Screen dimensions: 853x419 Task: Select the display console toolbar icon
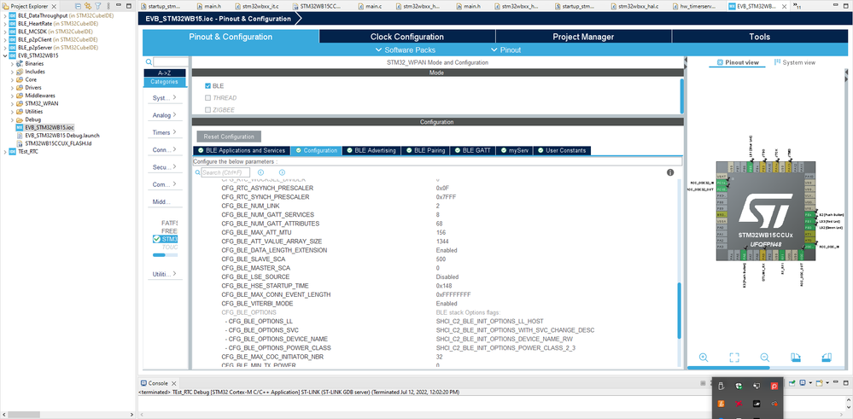coord(803,383)
